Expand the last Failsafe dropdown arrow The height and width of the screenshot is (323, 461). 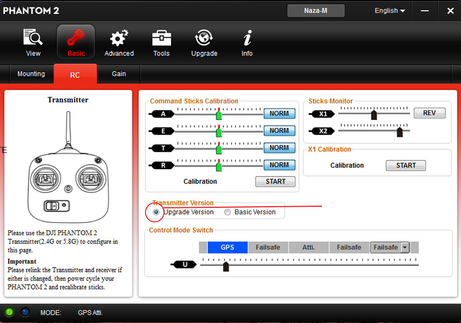click(x=405, y=248)
